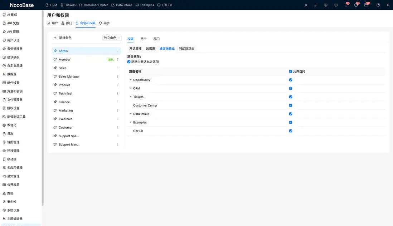This screenshot has width=393, height=226.
Task: Uncheck allow access for GitHub route
Action: click(x=291, y=131)
